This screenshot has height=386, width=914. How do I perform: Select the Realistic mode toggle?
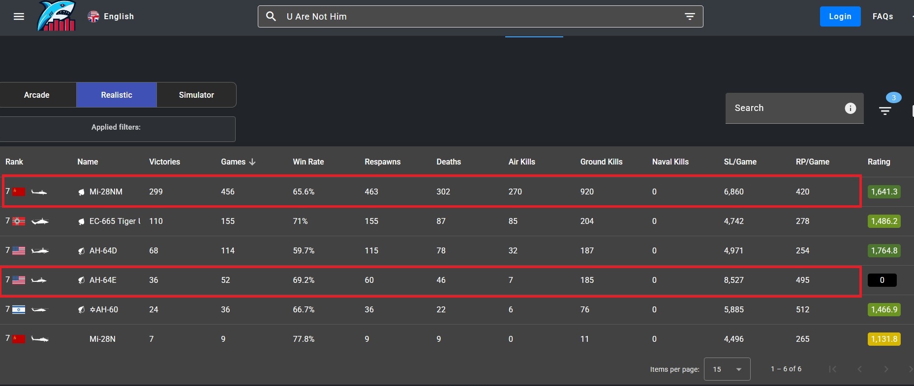point(117,95)
